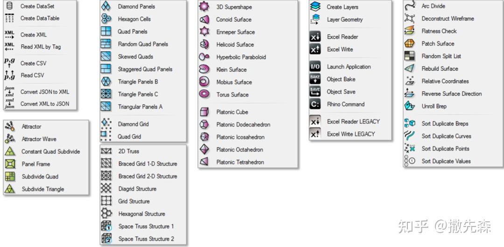Click the Create DataSet database icon

click(10, 6)
